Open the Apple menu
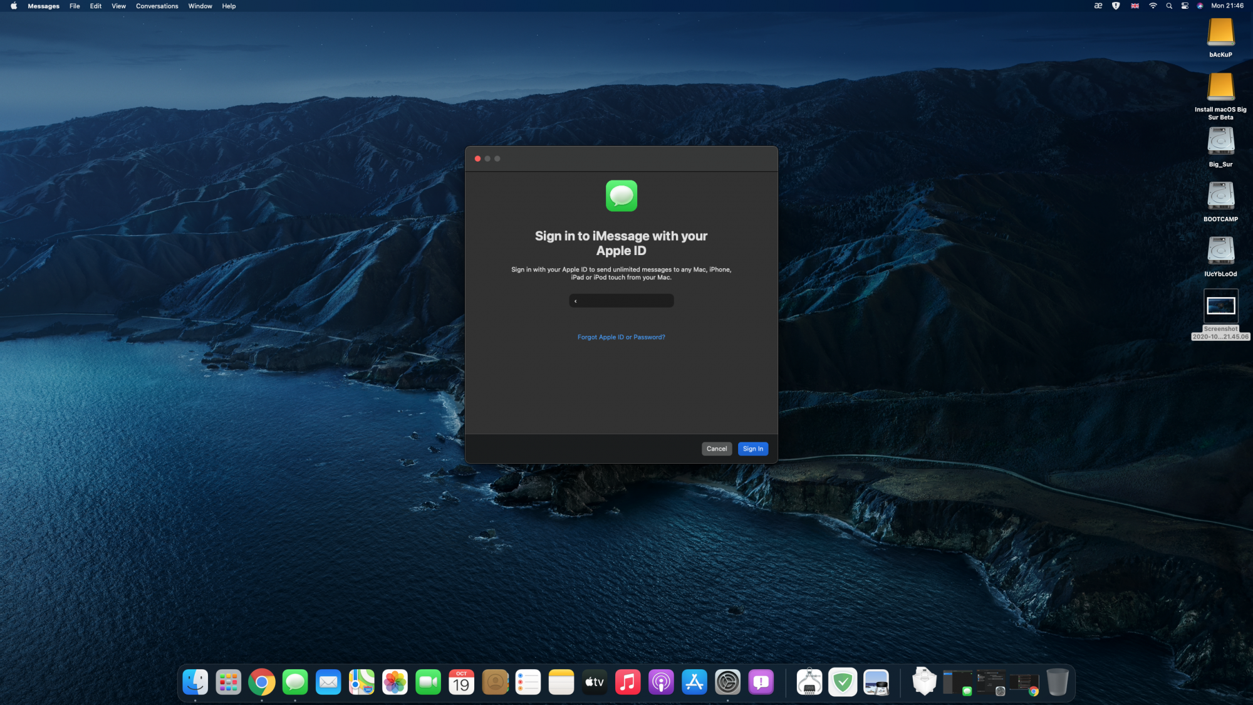 tap(14, 6)
